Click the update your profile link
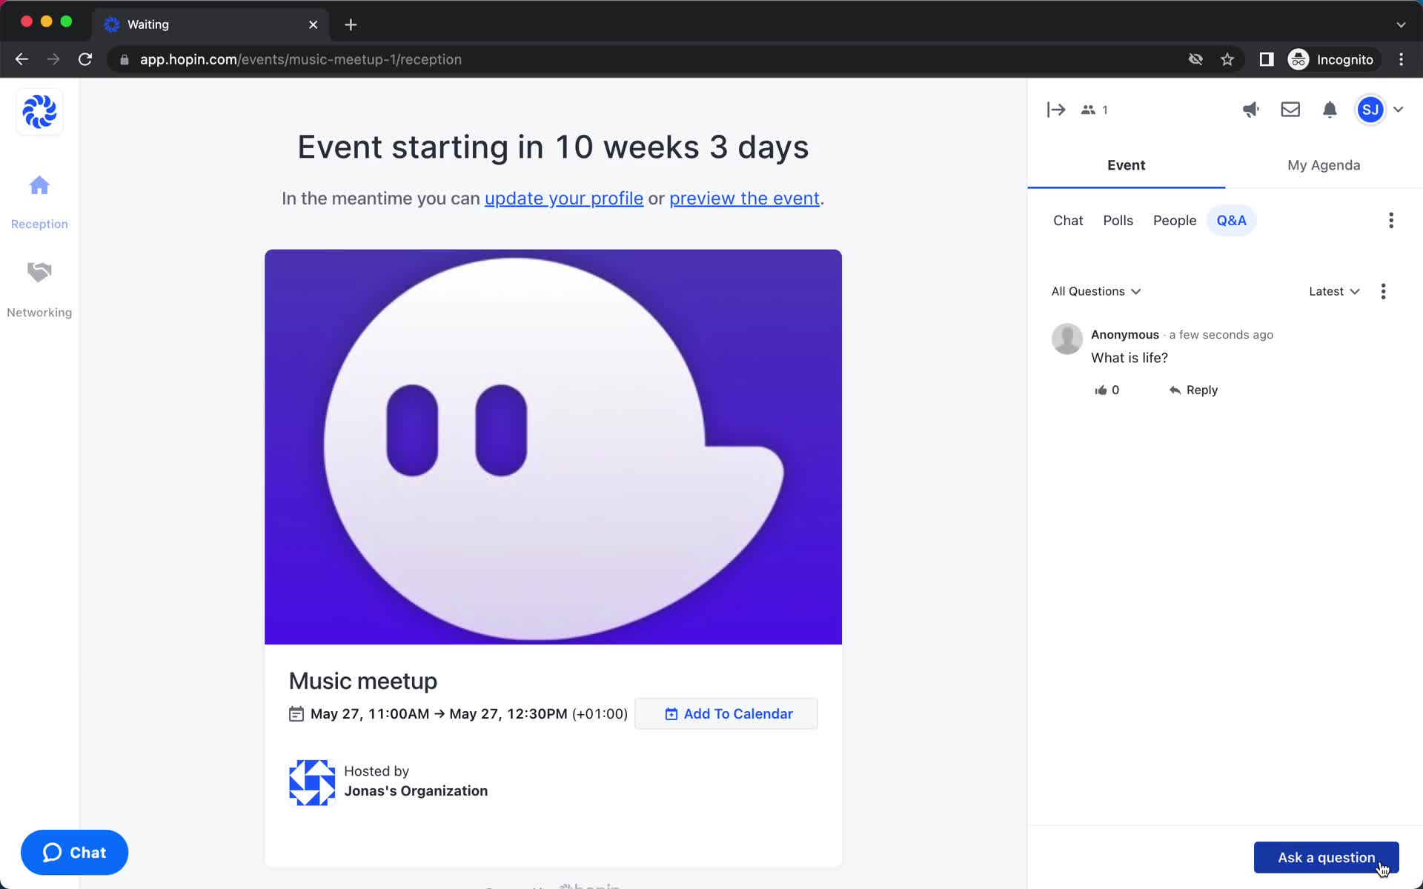Image resolution: width=1423 pixels, height=889 pixels. [563, 196]
